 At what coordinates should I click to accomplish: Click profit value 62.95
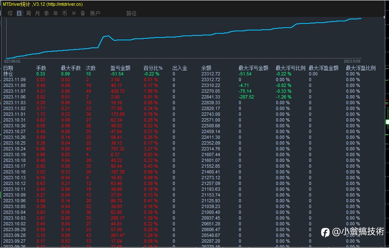(x=116, y=212)
